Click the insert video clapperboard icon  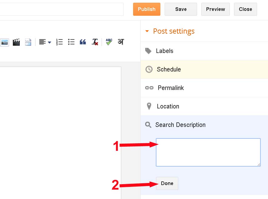point(16,42)
